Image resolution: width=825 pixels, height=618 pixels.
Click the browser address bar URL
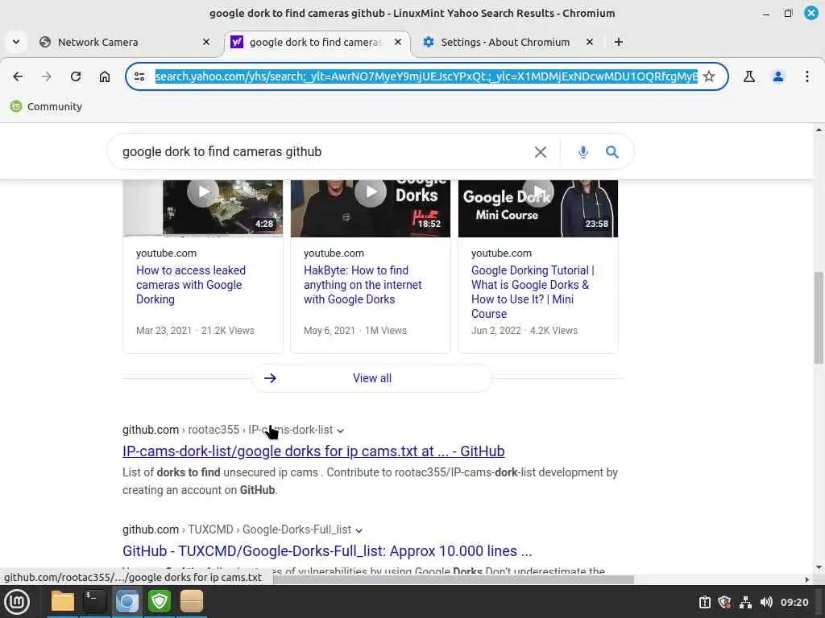426,76
